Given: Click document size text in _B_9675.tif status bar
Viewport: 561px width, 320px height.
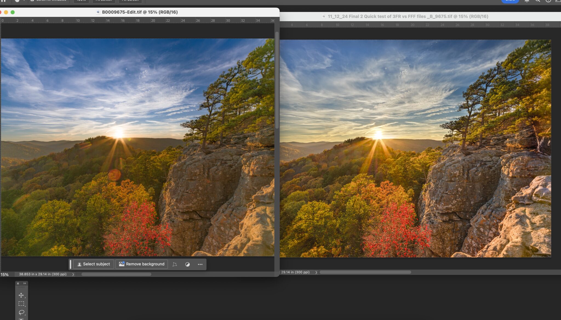Looking at the screenshot, I should click(295, 272).
